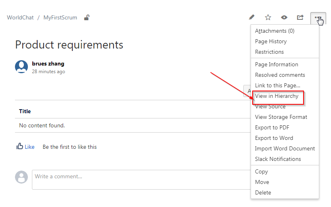Select Attachments (0) menu entry
Screen dimensions: 331x207
pyautogui.click(x=275, y=31)
